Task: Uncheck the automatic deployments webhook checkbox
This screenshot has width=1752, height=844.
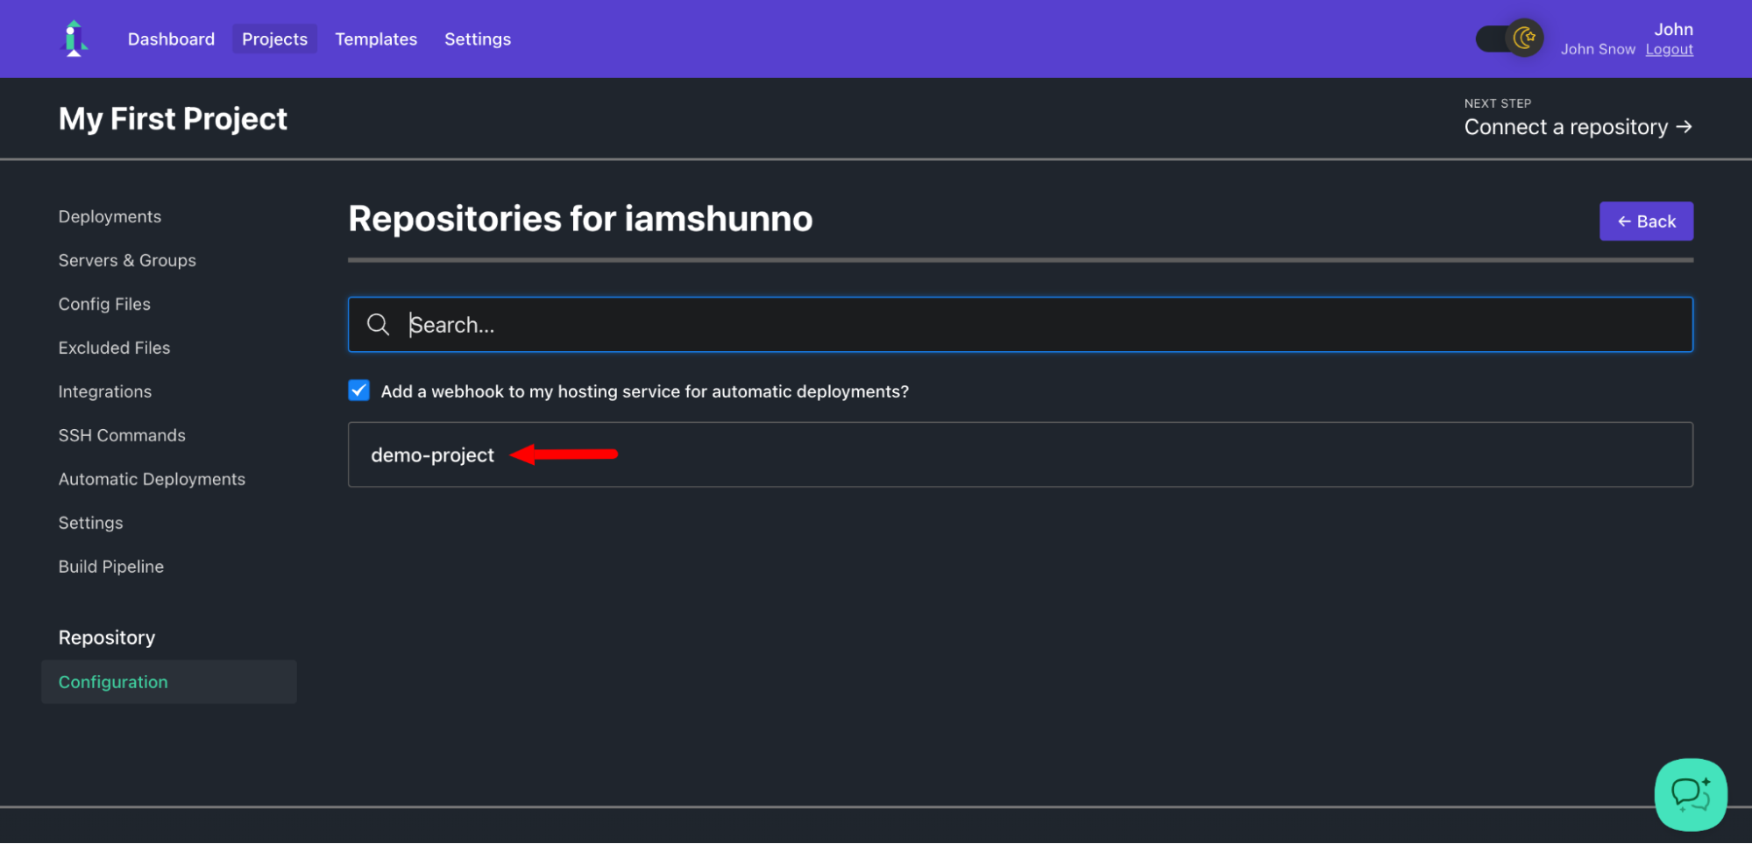Action: coord(358,390)
